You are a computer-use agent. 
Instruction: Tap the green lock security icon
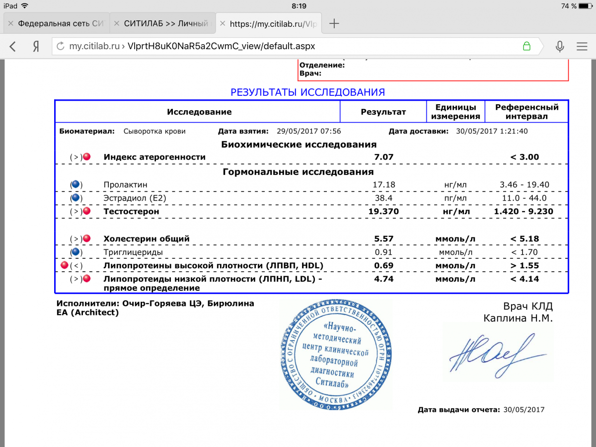[x=526, y=47]
